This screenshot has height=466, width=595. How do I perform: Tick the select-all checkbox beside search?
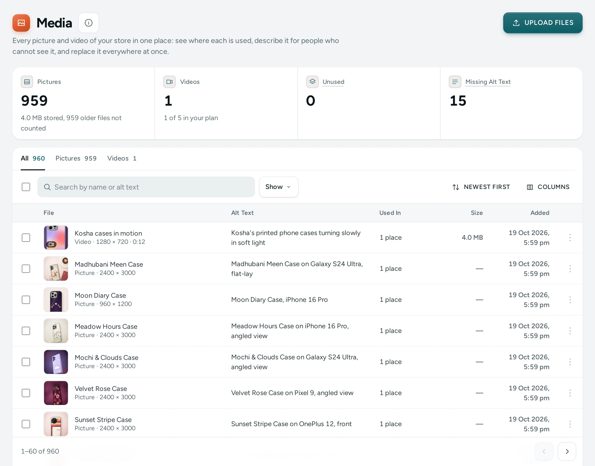pyautogui.click(x=26, y=187)
